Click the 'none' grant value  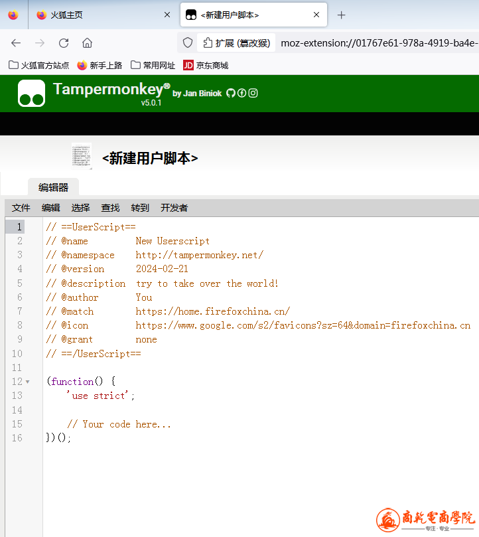coord(146,339)
